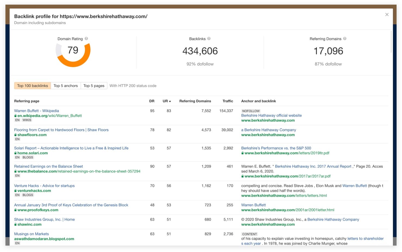Image resolution: width=402 pixels, height=252 pixels.
Task: Open venturehacks.com URL
Action: pyautogui.click(x=34, y=191)
